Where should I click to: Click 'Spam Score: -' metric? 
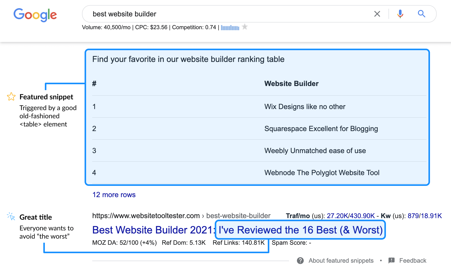pos(291,243)
